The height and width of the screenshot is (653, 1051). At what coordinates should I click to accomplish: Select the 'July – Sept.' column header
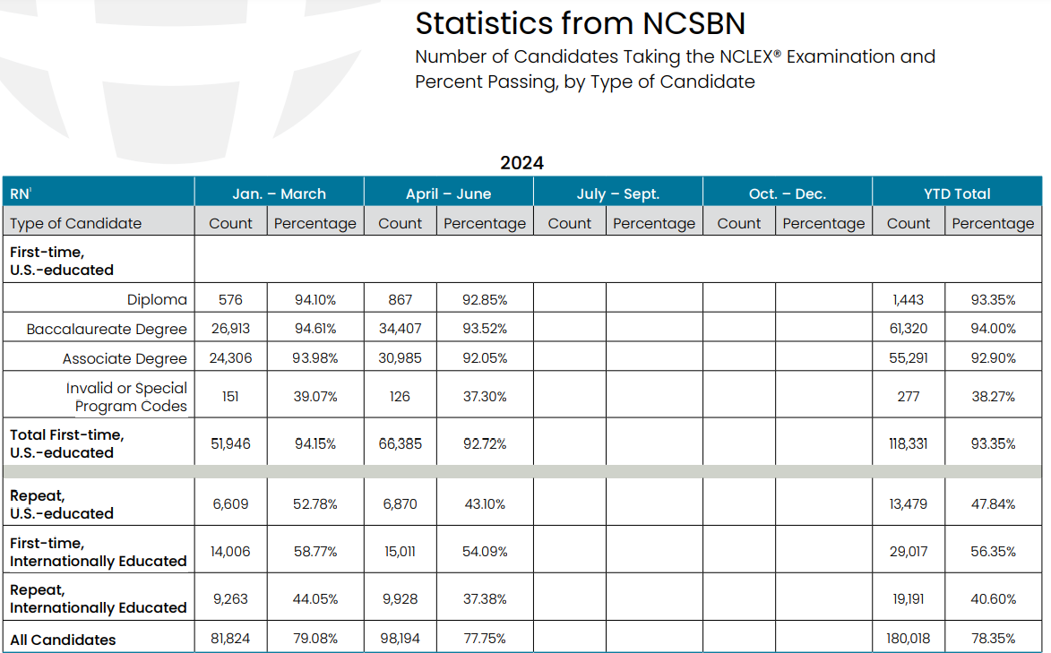pos(618,193)
